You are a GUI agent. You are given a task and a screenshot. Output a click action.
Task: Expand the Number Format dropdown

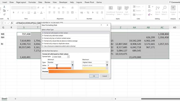click(103, 8)
